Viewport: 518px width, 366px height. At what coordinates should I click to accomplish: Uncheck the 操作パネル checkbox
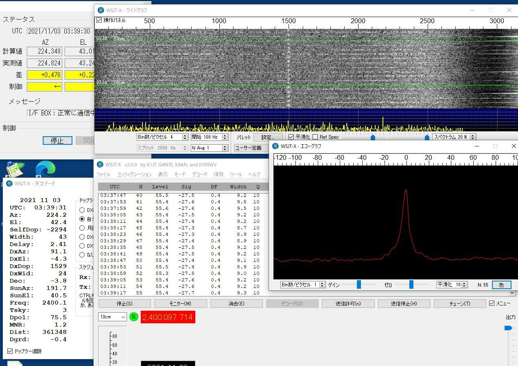[x=99, y=20]
